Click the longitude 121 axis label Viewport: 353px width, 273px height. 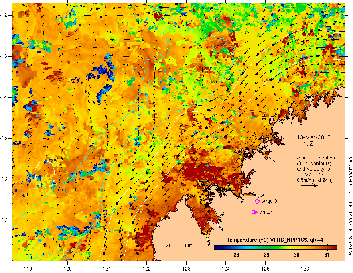click(107, 269)
